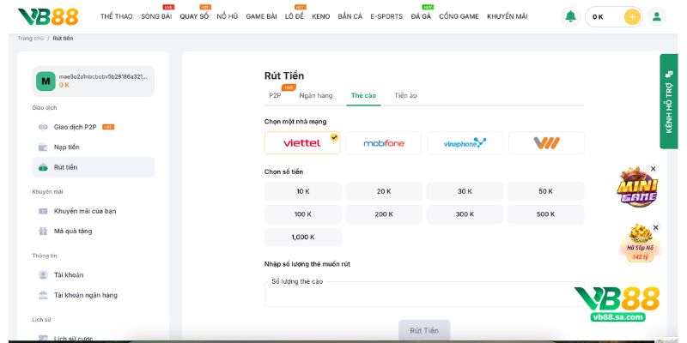Click the 0 K balance in header
Viewport: 687px width, 343px height.
tap(598, 17)
